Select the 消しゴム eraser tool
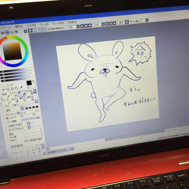The height and width of the screenshot is (189, 189). coord(16,101)
